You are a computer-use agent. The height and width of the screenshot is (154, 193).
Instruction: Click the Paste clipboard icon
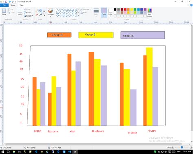4,11
